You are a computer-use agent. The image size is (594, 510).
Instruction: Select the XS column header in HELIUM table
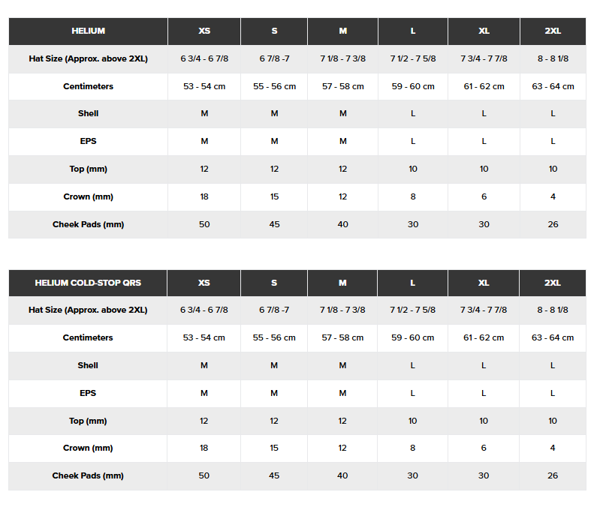pyautogui.click(x=204, y=31)
